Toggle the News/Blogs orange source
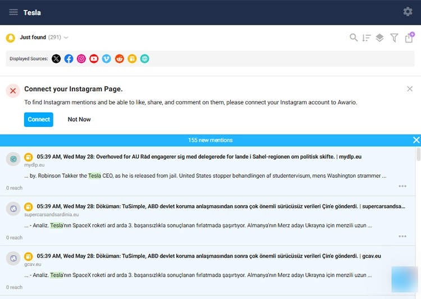This screenshot has width=421, height=299. point(132,59)
